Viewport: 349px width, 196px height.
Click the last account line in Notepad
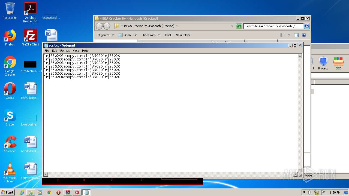pos(82,77)
